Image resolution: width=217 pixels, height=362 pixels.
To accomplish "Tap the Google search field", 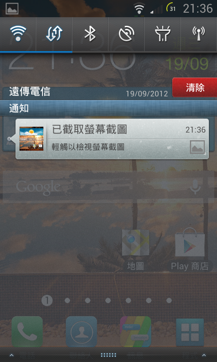I will [x=108, y=187].
